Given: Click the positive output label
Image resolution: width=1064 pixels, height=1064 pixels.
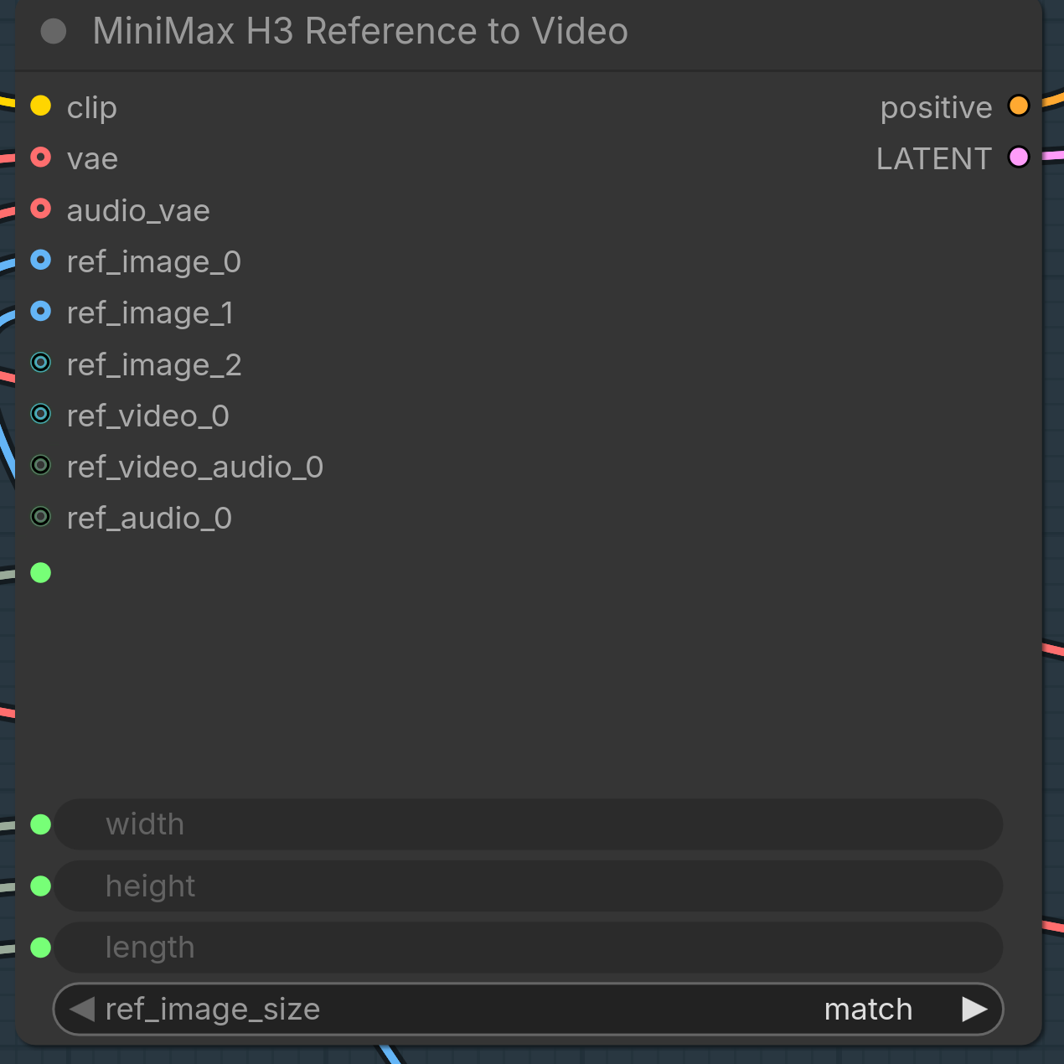Looking at the screenshot, I should tap(936, 108).
